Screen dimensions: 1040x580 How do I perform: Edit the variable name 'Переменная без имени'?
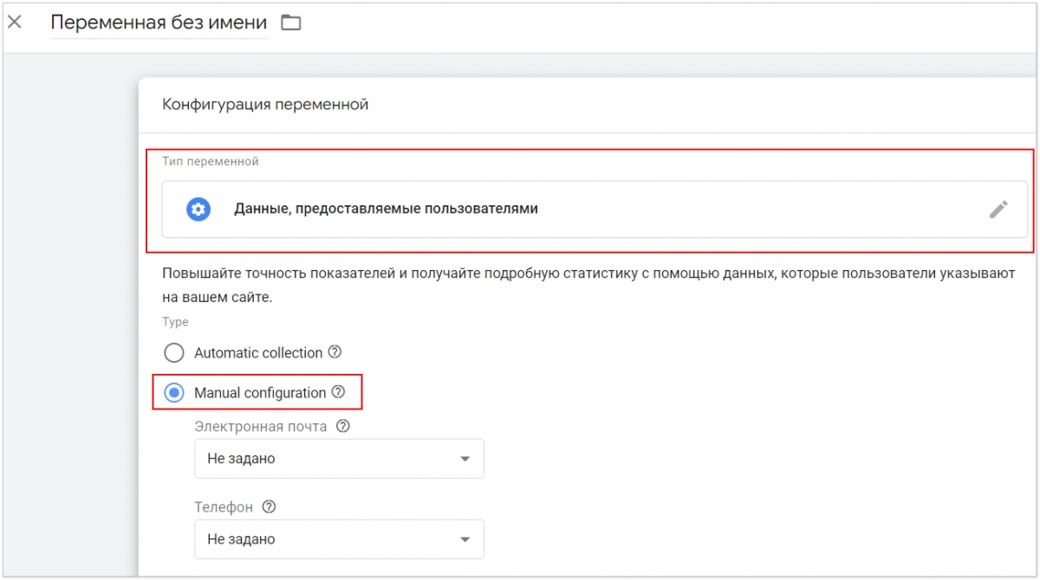pyautogui.click(x=159, y=23)
